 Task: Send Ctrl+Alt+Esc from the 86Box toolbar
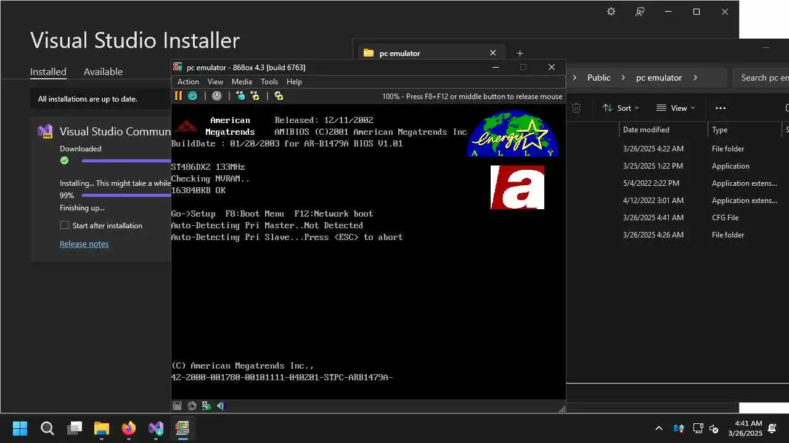pos(255,96)
